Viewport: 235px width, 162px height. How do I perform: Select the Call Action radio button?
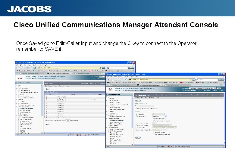point(136,114)
